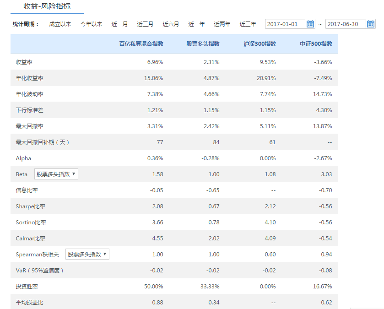Select the 近三月 period
The height and width of the screenshot is (309, 384).
tap(145, 24)
